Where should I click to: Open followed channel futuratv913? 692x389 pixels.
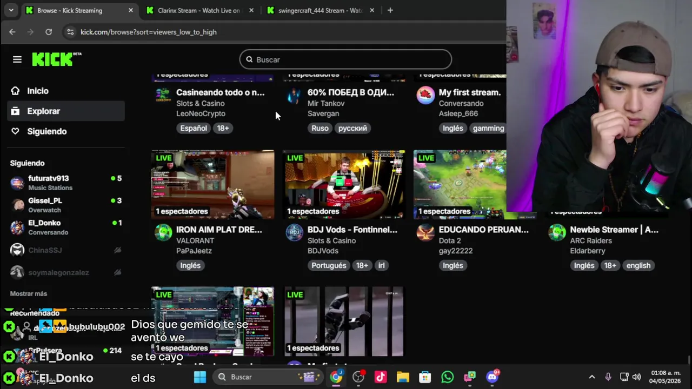(66, 183)
